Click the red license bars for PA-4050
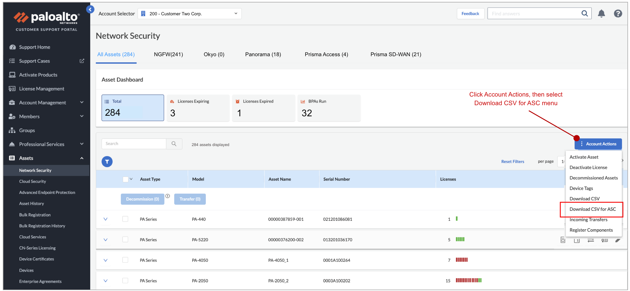Screen dimensions: 630x291 click(461, 260)
